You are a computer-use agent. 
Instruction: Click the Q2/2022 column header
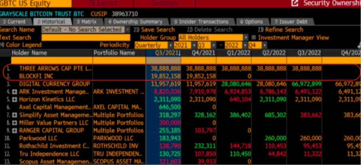(x=269, y=53)
